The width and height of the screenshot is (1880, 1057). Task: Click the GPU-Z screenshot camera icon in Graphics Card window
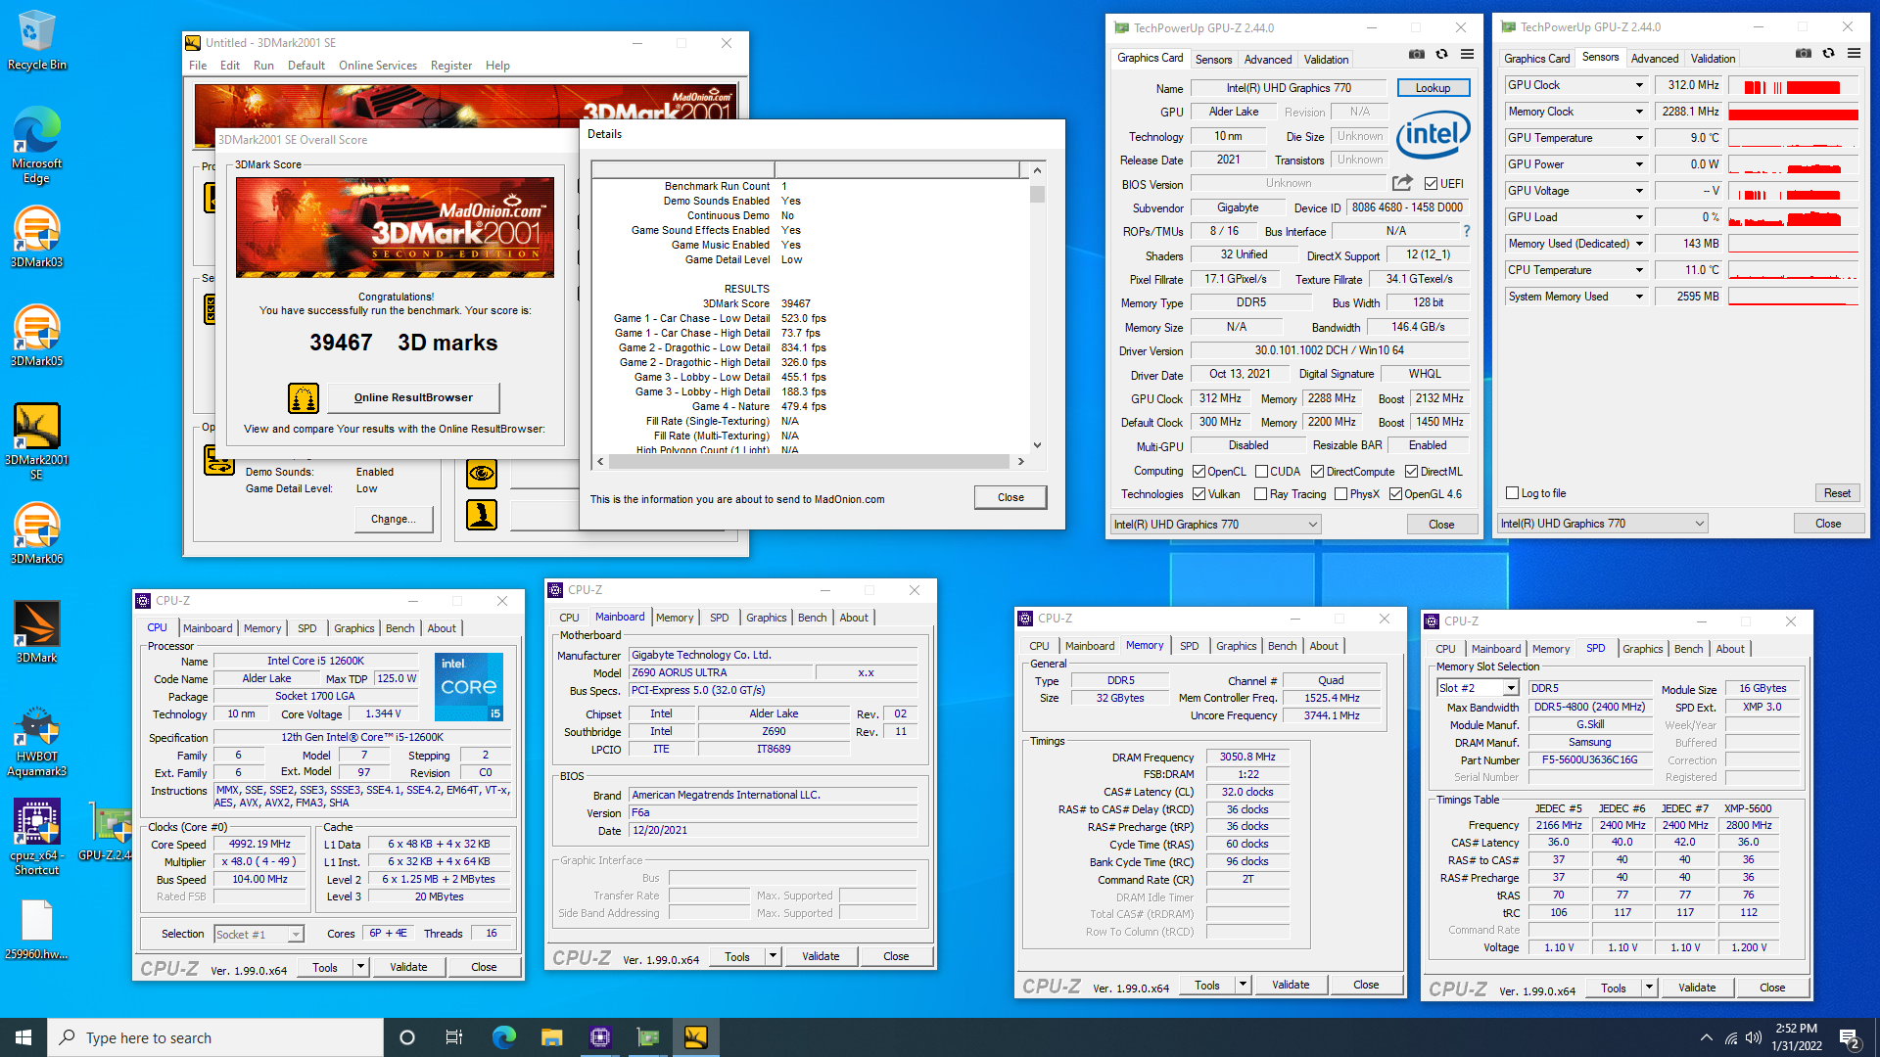[x=1417, y=55]
